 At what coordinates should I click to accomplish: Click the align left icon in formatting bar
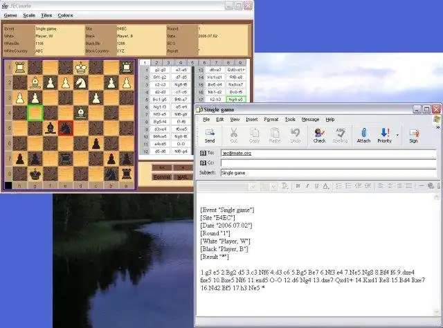click(381, 186)
